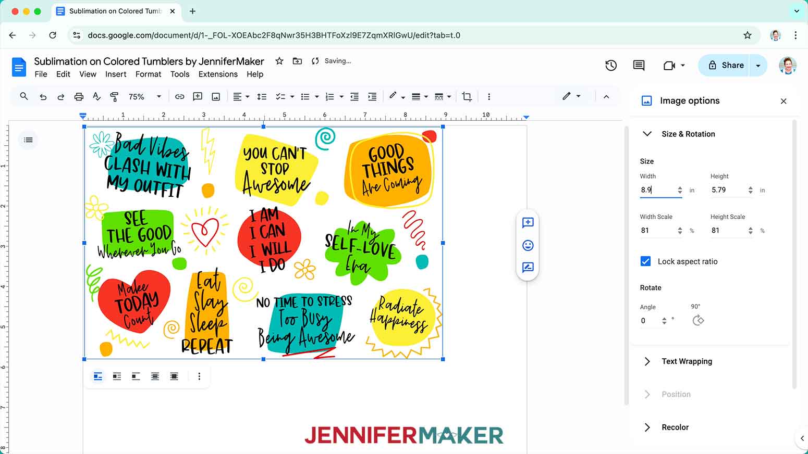Move document to folder
This screenshot has height=454, width=808.
click(x=297, y=61)
